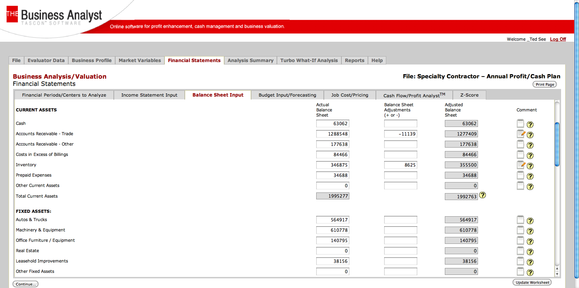Click Accounts Receivable - Trade adjustment field -11139

(401, 134)
